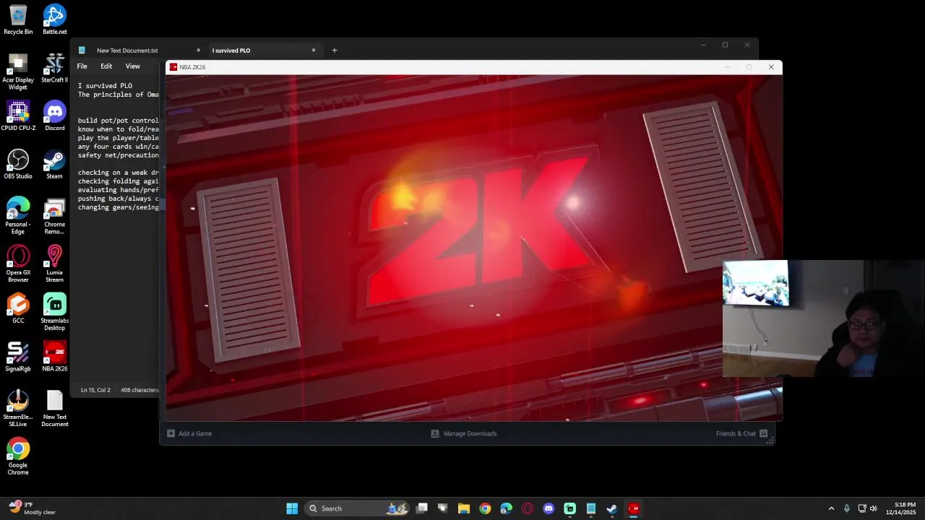Open File Explorer from the taskbar
The height and width of the screenshot is (520, 925).
(464, 508)
